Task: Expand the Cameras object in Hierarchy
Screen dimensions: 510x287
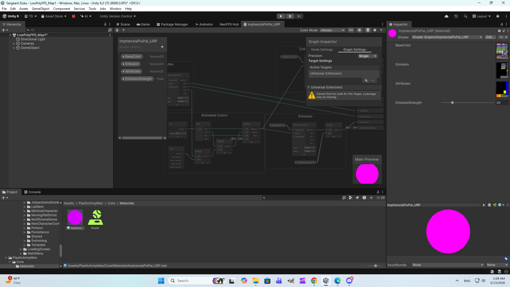Action: pyautogui.click(x=14, y=44)
